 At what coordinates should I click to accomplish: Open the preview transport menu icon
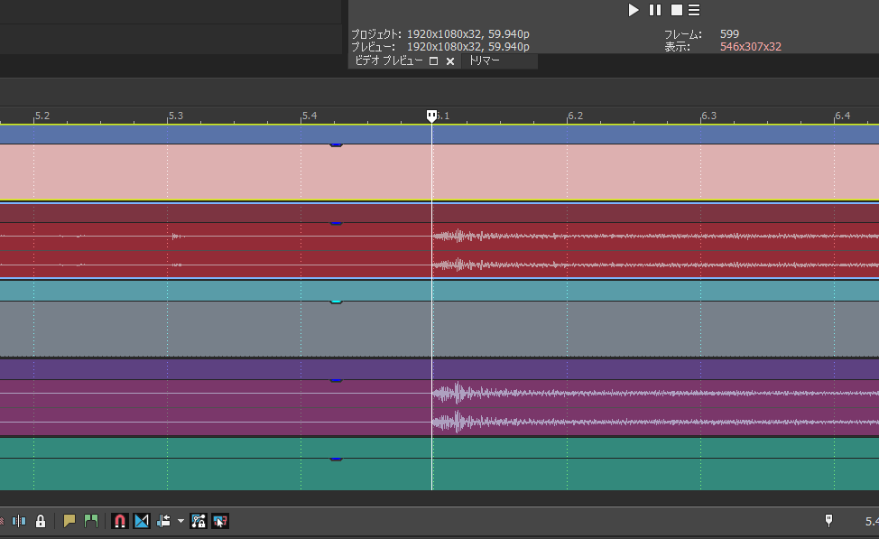(693, 10)
